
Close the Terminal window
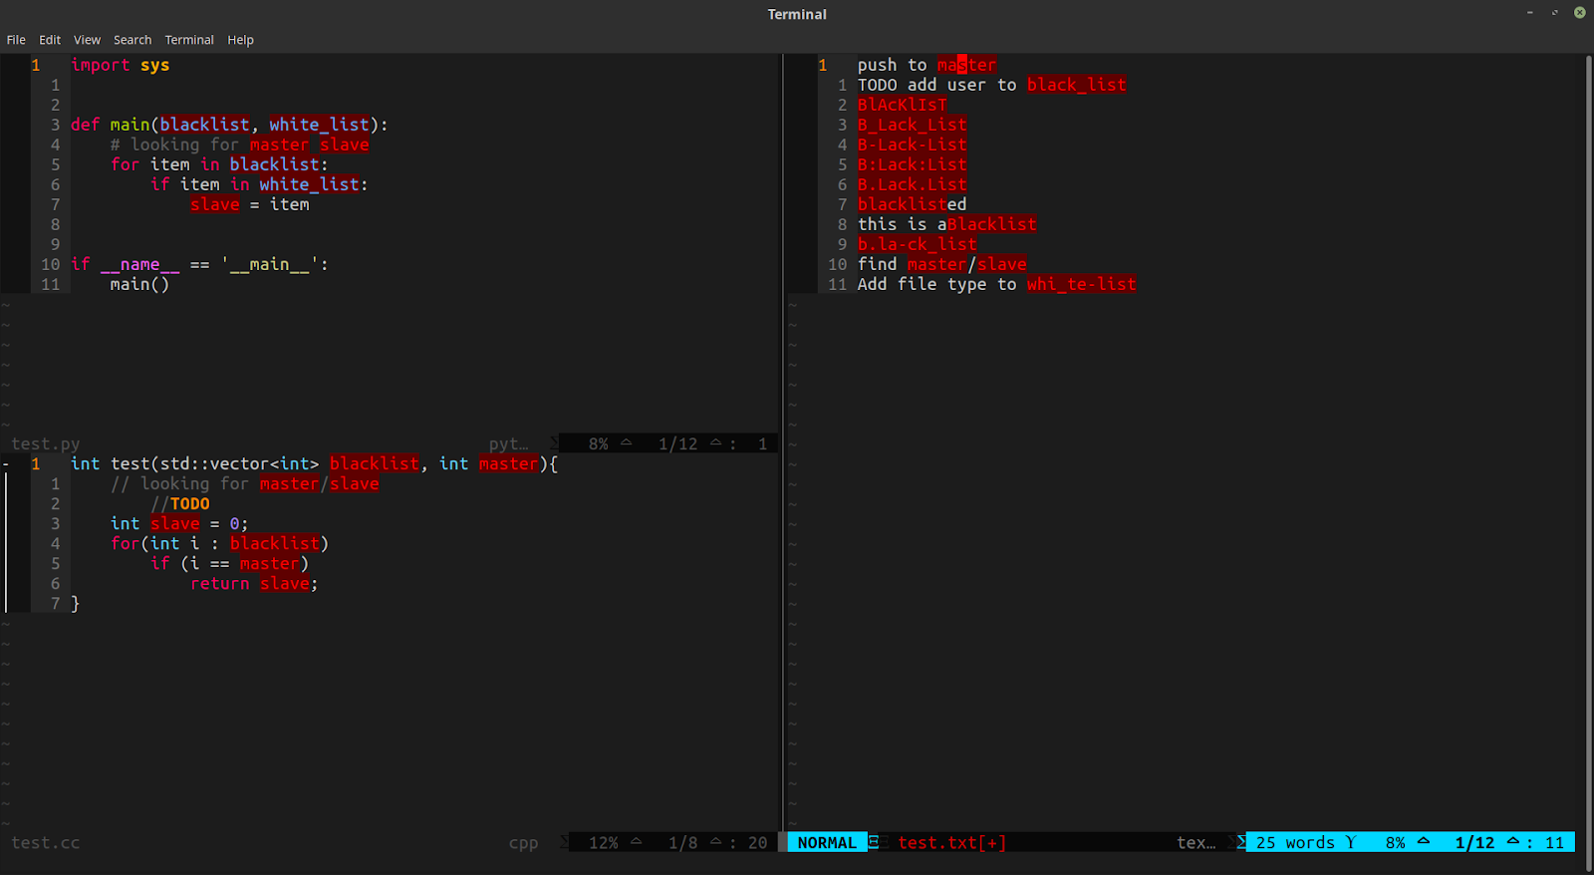[1579, 13]
